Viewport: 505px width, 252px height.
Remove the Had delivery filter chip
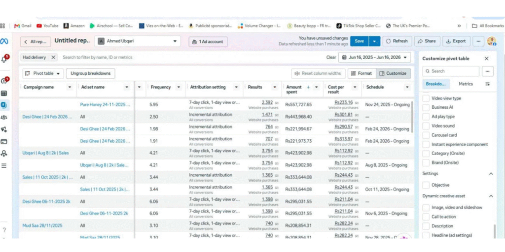click(53, 57)
